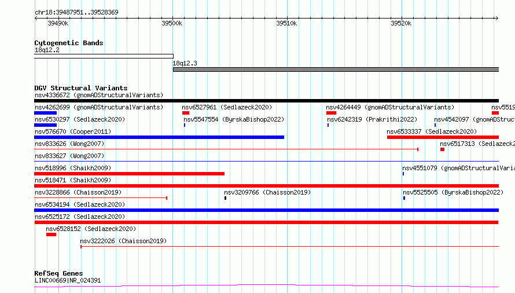Select the black nsv4336672 variant bar
This screenshot has height=293, width=515.
266,101
